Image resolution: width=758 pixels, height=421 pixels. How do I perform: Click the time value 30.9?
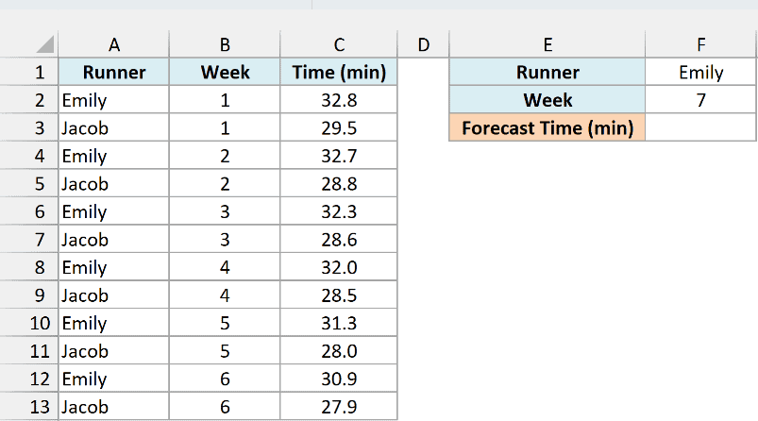[x=339, y=379]
